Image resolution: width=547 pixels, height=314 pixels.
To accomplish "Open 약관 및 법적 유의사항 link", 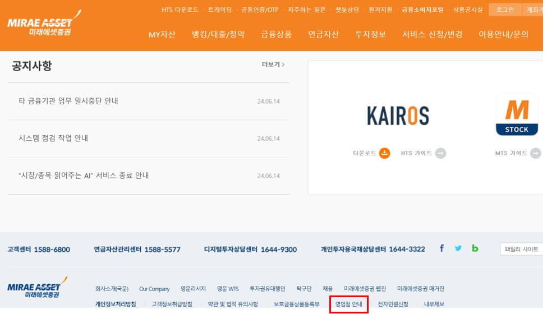I will (x=233, y=304).
